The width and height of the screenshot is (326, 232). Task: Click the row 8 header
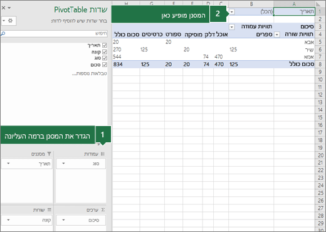point(320,65)
